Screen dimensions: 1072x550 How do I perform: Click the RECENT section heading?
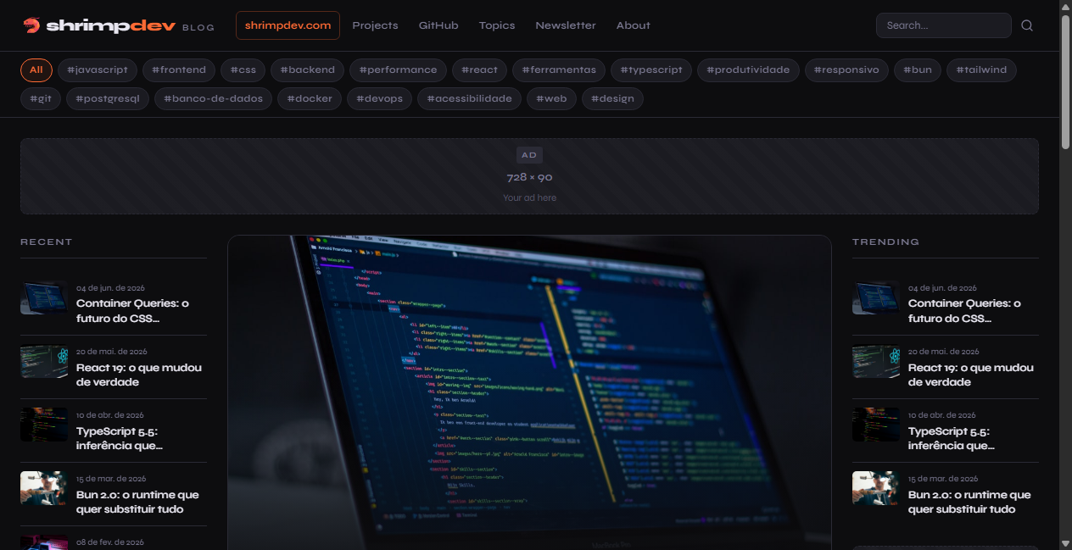(x=47, y=242)
